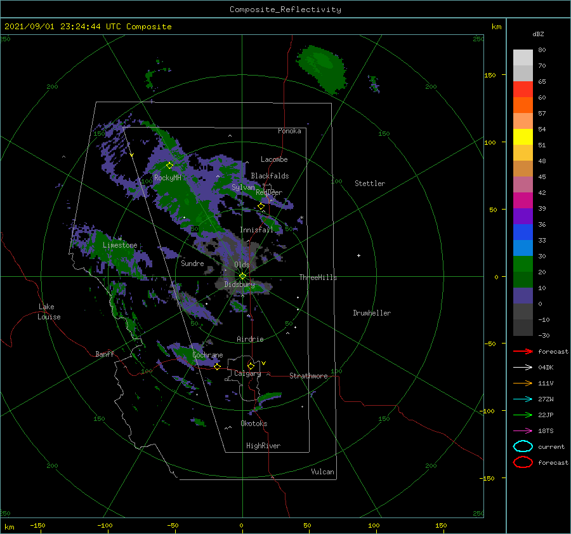Click the Limestone label

pos(120,245)
